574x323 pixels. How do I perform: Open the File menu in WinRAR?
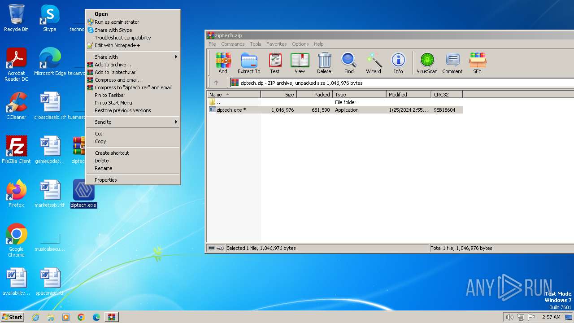pyautogui.click(x=212, y=44)
